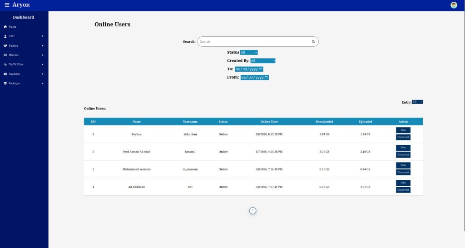Image resolution: width=465 pixels, height=248 pixels.
Task: Open the Entry count dropdown
Action: pyautogui.click(x=417, y=102)
